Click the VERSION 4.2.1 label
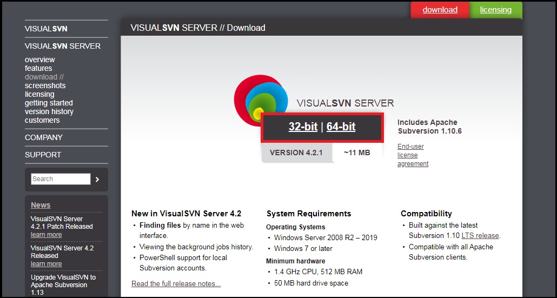Viewport: 557px width, 298px height. (296, 153)
